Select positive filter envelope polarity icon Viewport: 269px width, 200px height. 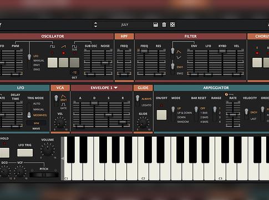[x=179, y=52]
